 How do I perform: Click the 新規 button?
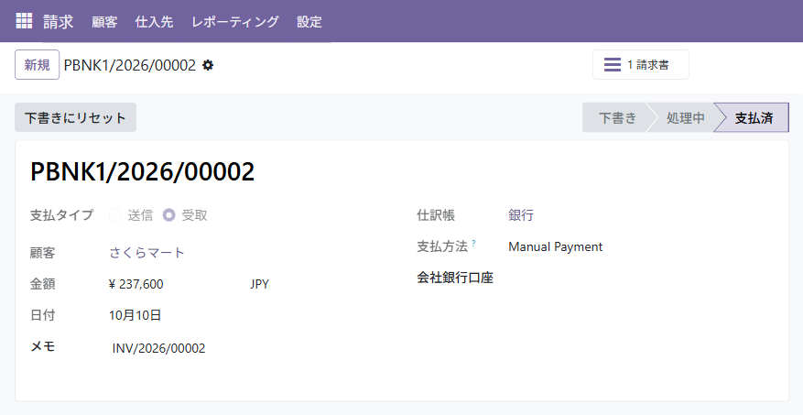tap(37, 64)
